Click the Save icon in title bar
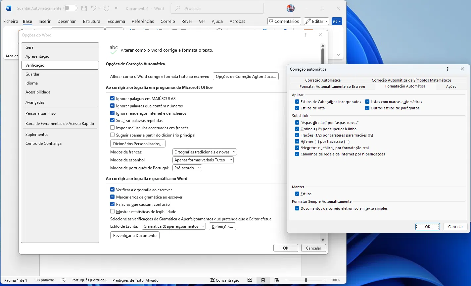Viewport: 471px width, 286px height. coord(84,8)
